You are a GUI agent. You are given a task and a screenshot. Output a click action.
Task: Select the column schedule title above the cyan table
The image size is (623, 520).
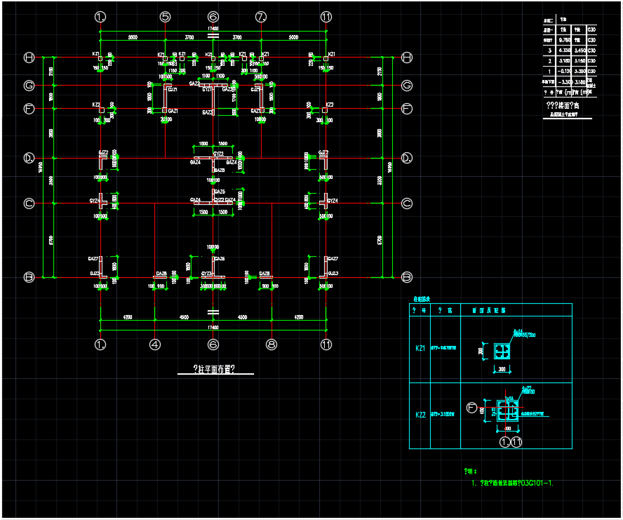point(422,299)
